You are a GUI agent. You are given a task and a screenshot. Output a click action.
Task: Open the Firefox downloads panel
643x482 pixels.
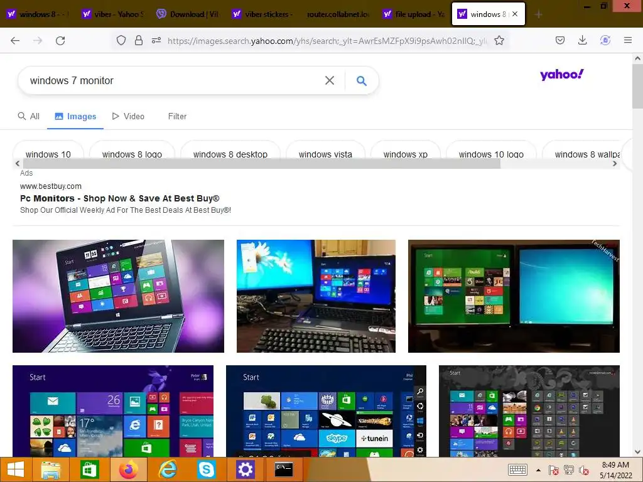(582, 40)
